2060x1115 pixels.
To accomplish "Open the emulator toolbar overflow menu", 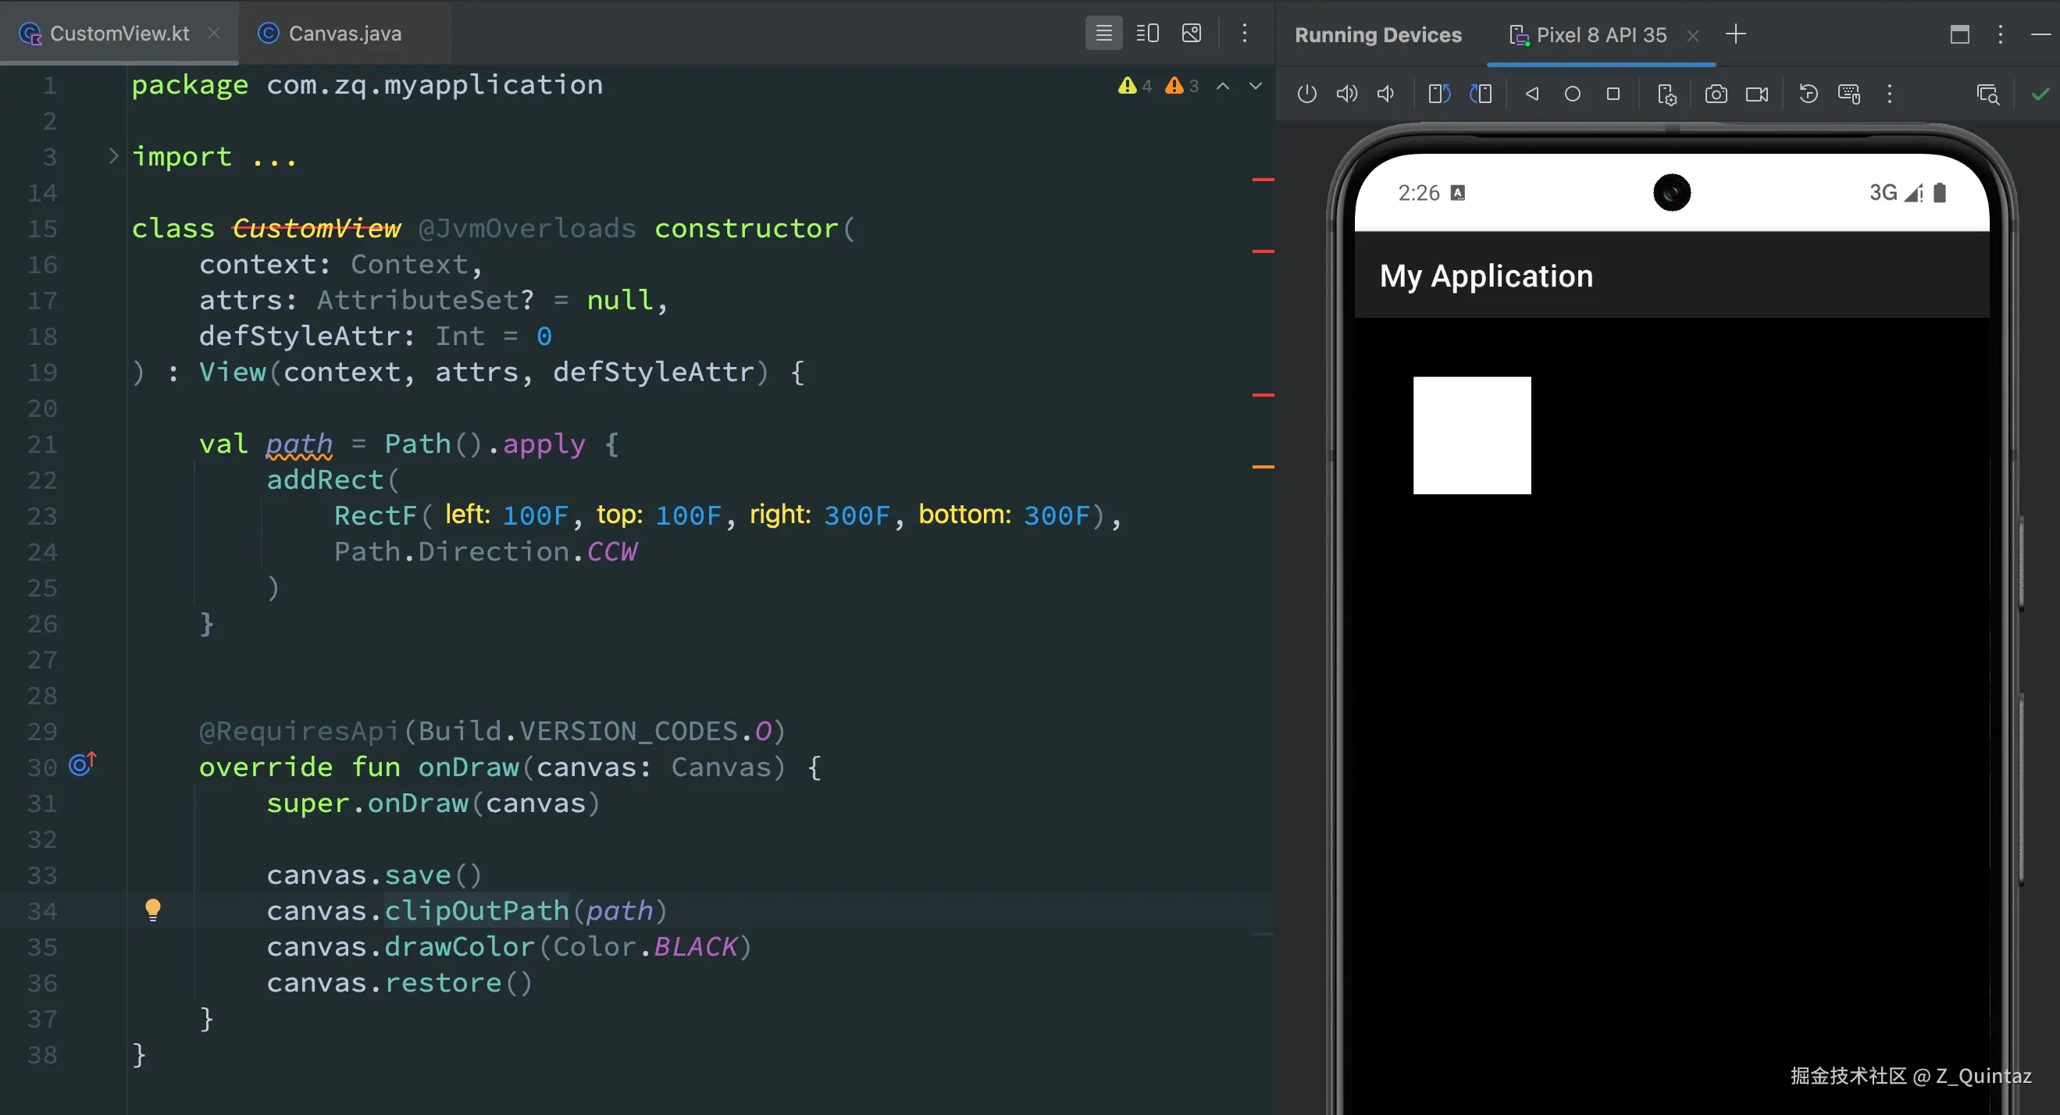I will (1890, 94).
